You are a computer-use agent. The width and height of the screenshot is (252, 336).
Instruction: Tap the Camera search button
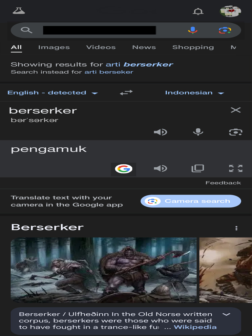point(191,201)
